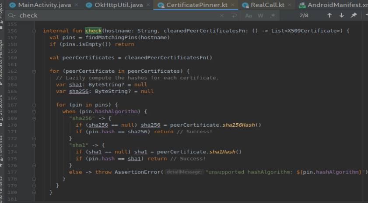Pin the search bar with pin icon

[x=354, y=15]
